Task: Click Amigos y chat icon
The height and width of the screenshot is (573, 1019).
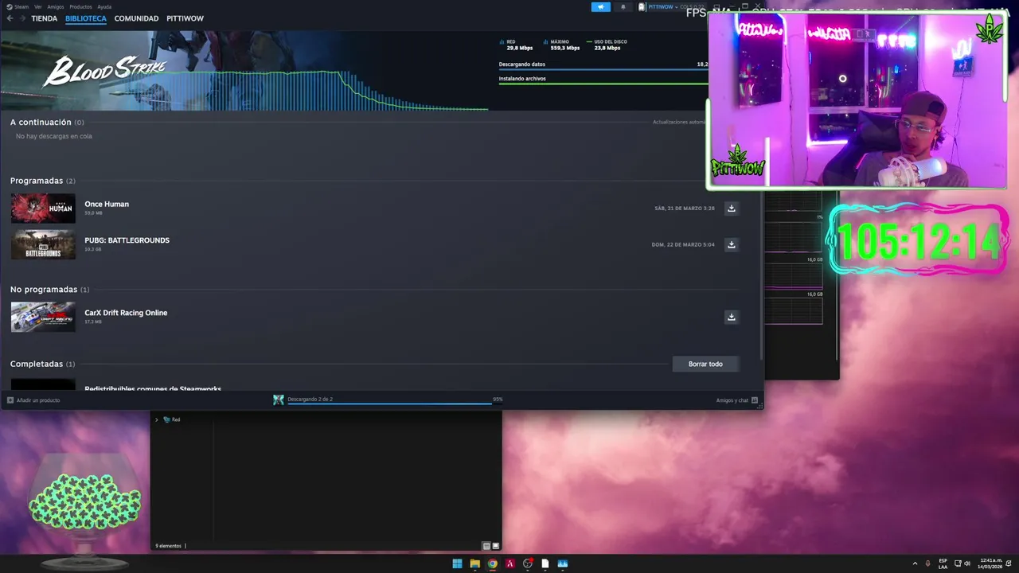Action: click(x=755, y=400)
